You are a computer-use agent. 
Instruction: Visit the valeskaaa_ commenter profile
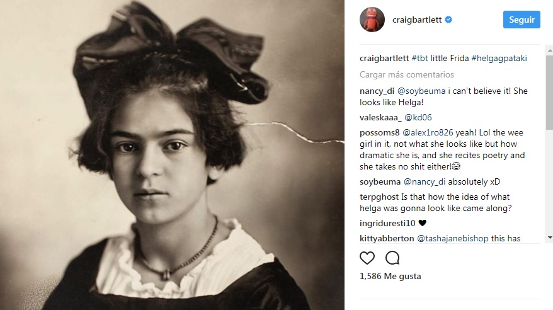380,117
